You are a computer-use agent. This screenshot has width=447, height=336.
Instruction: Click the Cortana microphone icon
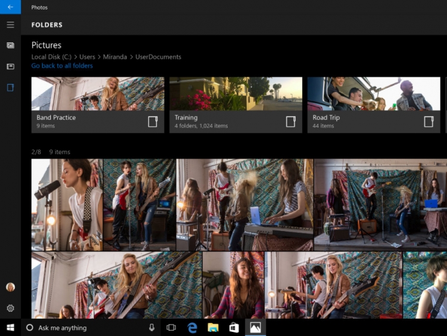[x=151, y=328]
